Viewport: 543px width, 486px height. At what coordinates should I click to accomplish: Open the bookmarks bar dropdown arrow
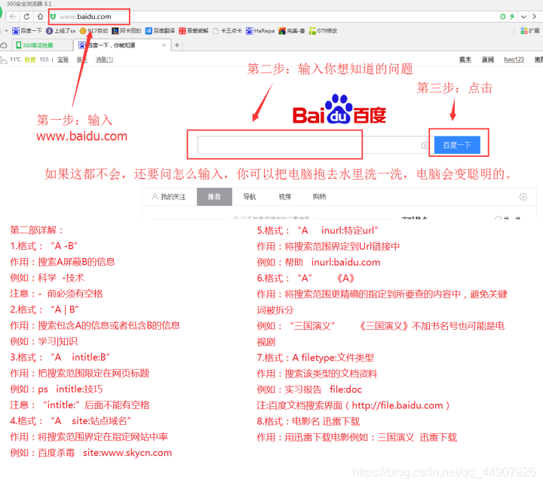[x=6, y=31]
